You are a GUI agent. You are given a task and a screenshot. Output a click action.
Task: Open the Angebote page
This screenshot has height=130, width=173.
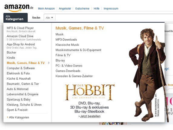65,8
